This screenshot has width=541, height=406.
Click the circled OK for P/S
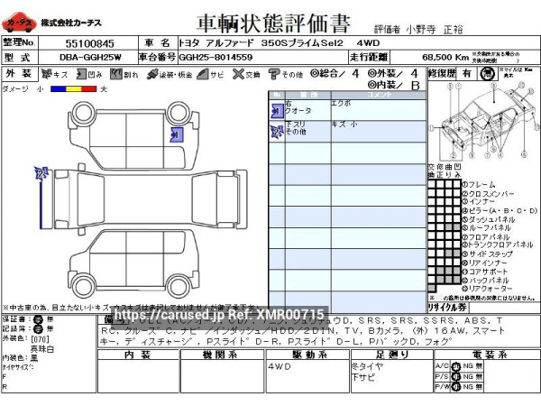[x=457, y=376]
